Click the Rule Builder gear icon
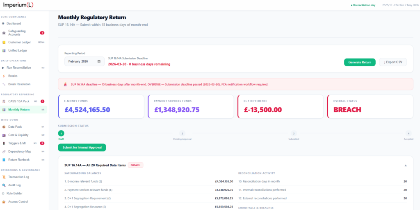Viewport: 420px width, 210px height. coord(3,194)
